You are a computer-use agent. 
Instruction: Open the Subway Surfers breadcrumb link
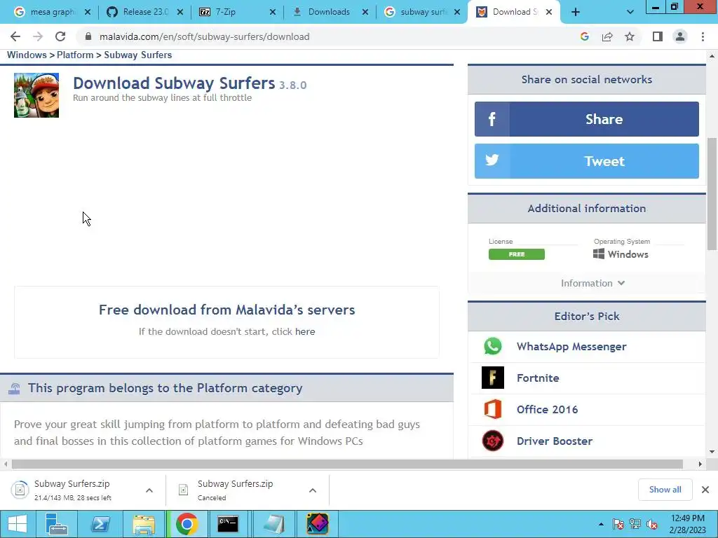(138, 55)
